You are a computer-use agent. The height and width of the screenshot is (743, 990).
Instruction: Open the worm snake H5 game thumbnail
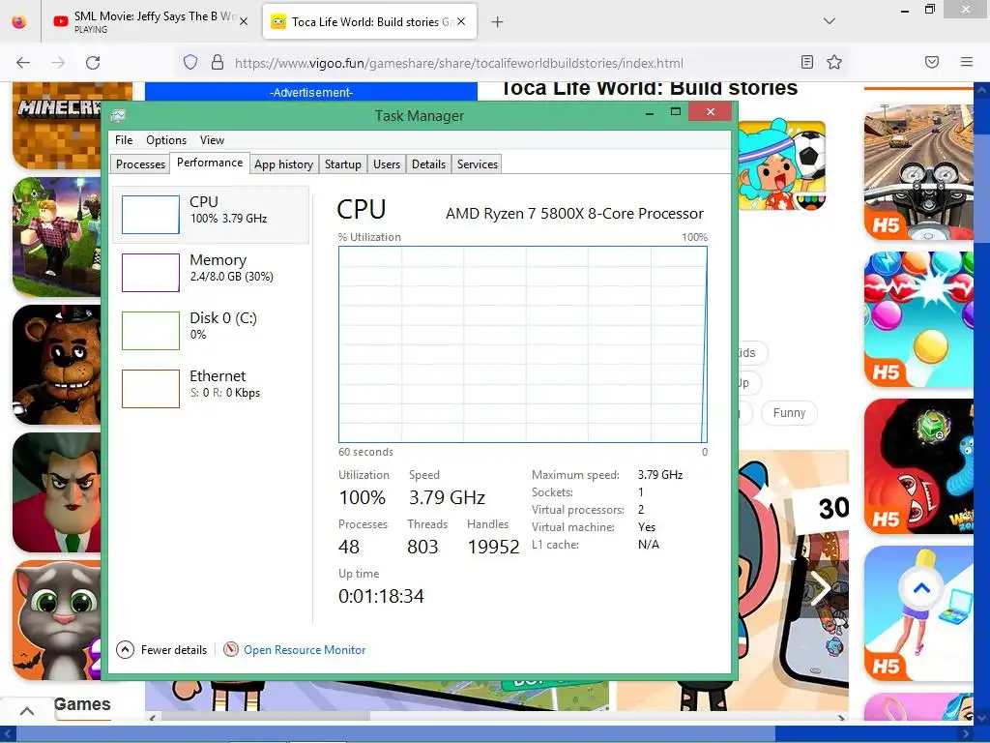918,466
